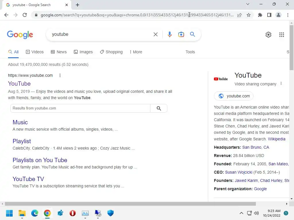This screenshot has width=294, height=220.
Task: Clear the Google search box
Action: [155, 34]
